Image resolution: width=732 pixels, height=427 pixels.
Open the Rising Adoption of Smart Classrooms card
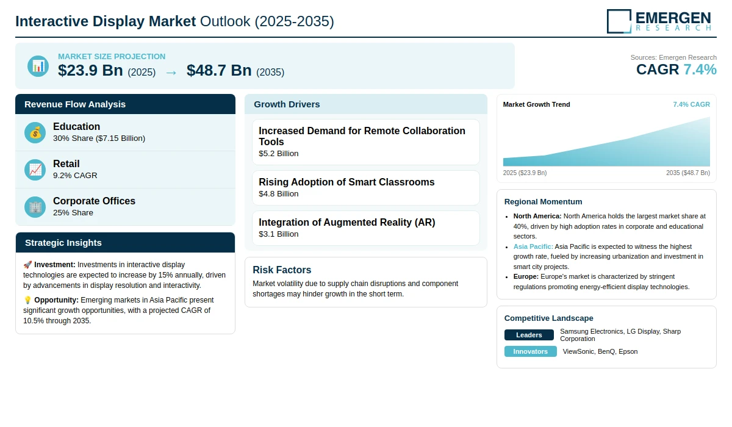click(366, 188)
